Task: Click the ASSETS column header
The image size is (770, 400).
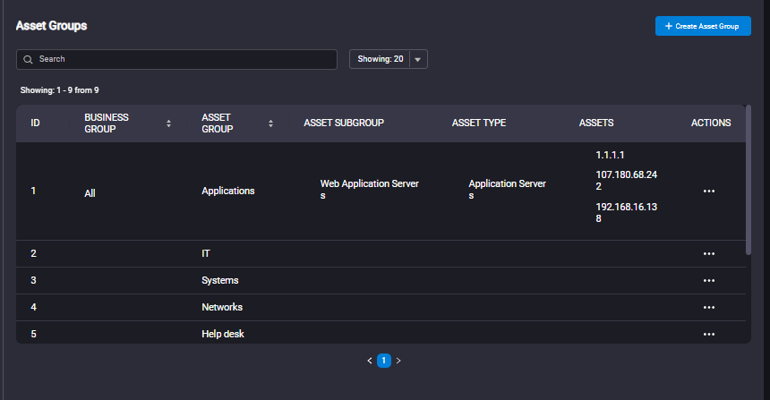Action: (596, 123)
